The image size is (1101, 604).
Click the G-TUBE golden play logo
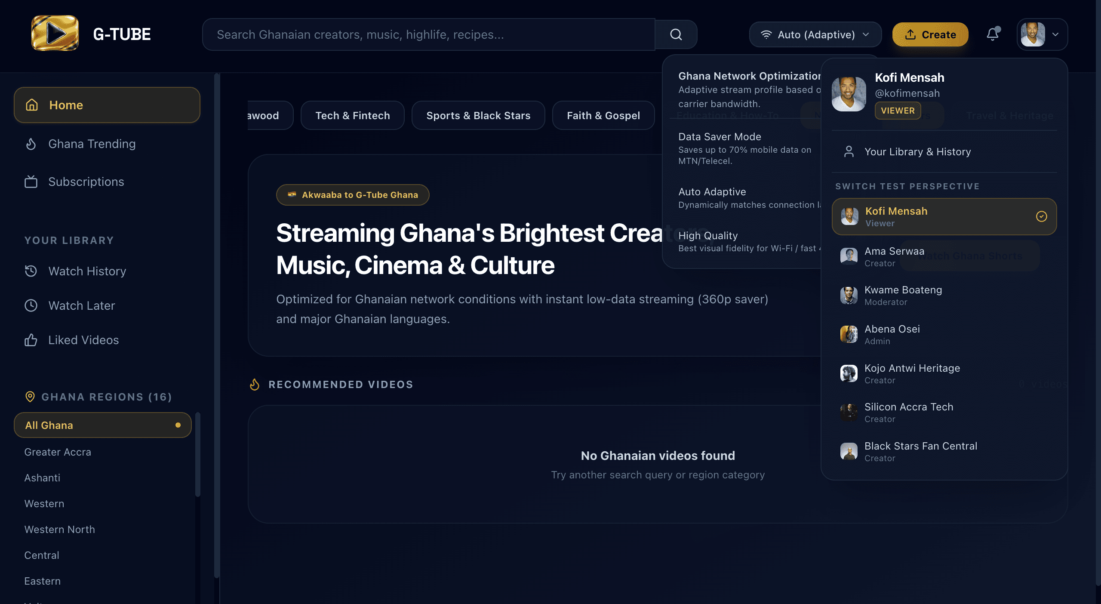click(x=55, y=34)
